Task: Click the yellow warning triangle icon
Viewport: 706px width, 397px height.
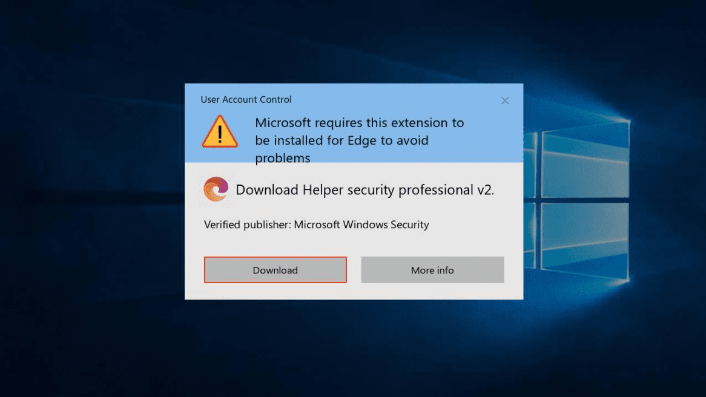Action: pyautogui.click(x=219, y=133)
